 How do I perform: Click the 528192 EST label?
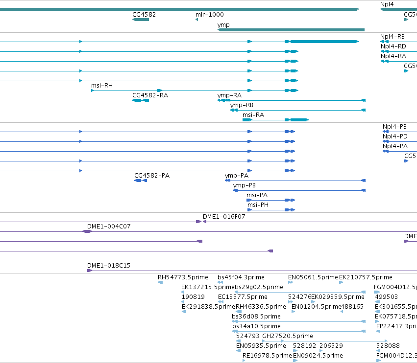tap(304, 346)
